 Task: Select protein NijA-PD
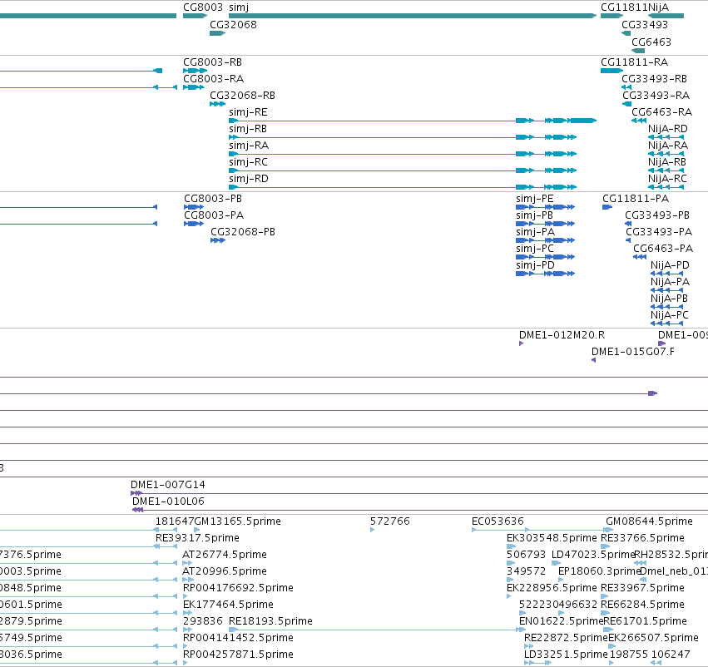670,265
